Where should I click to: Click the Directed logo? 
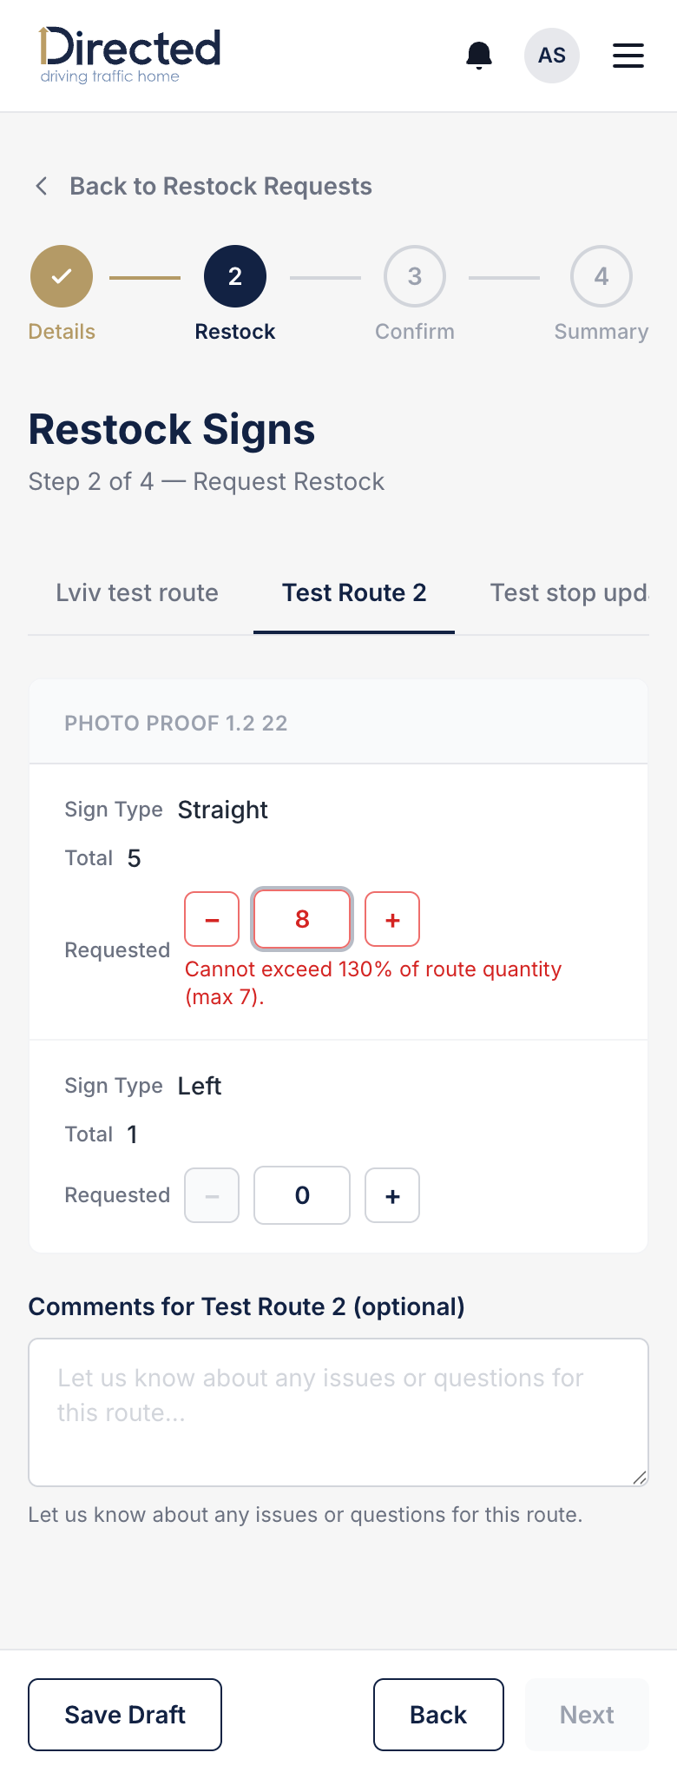coord(130,55)
